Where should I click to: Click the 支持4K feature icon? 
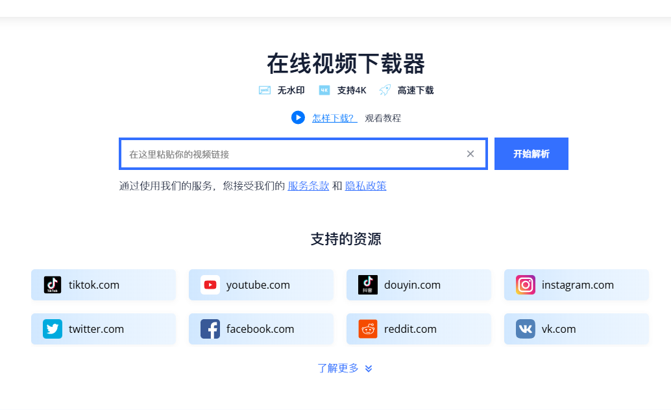(x=324, y=90)
